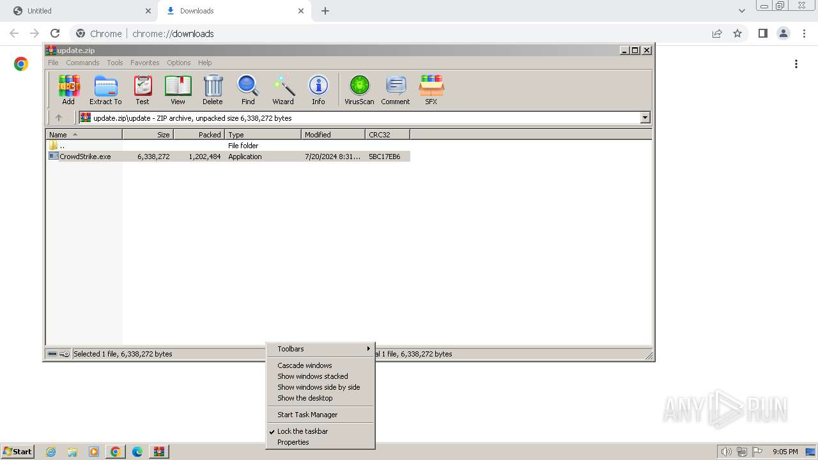Open the Commands menu
Image resolution: width=818 pixels, height=460 pixels.
click(82, 63)
